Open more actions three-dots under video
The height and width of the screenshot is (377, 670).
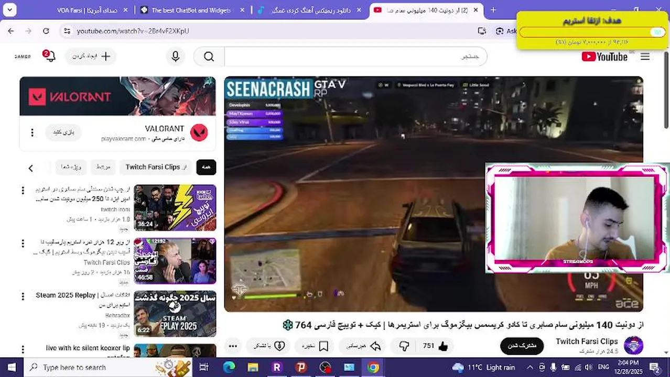[233, 346]
